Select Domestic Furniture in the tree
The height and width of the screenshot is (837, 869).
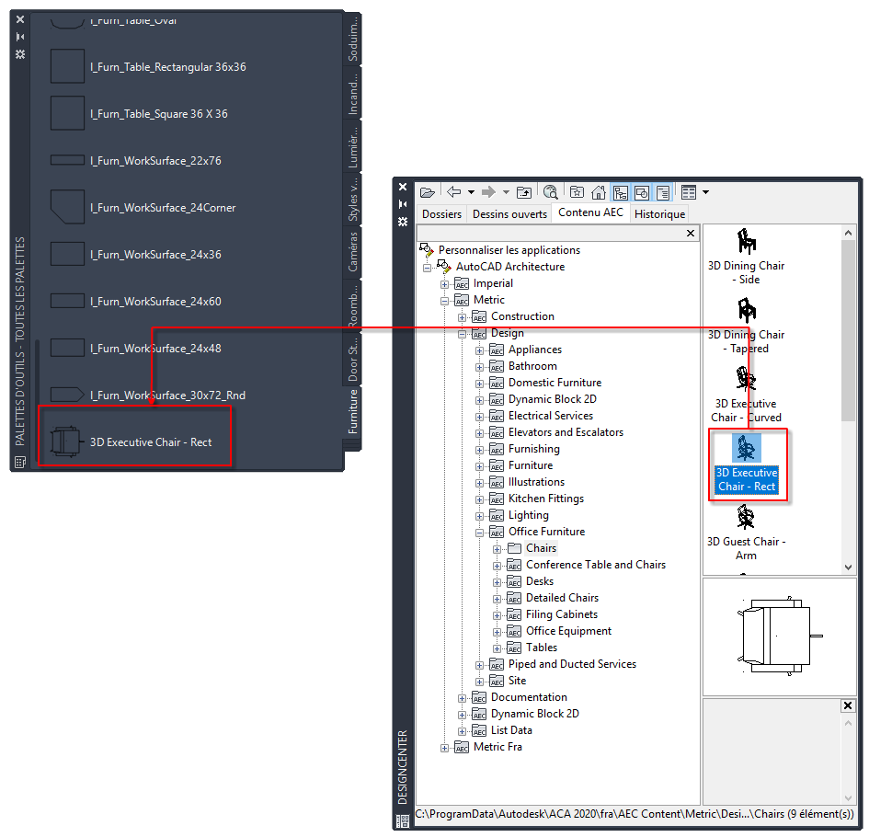pos(555,383)
